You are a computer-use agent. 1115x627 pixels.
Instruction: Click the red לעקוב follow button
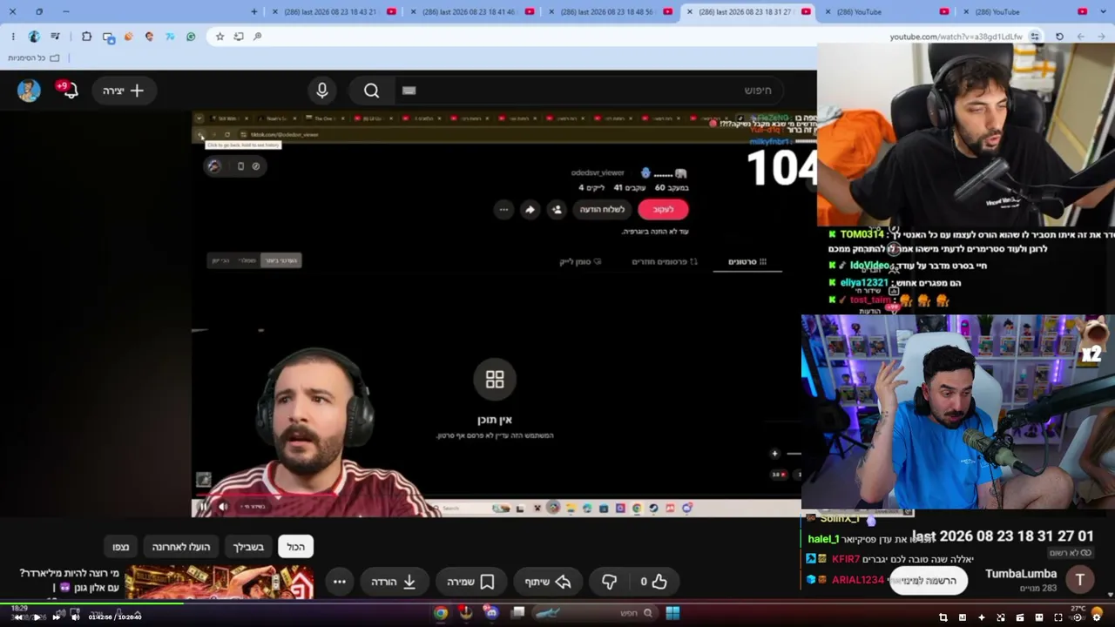tap(664, 209)
